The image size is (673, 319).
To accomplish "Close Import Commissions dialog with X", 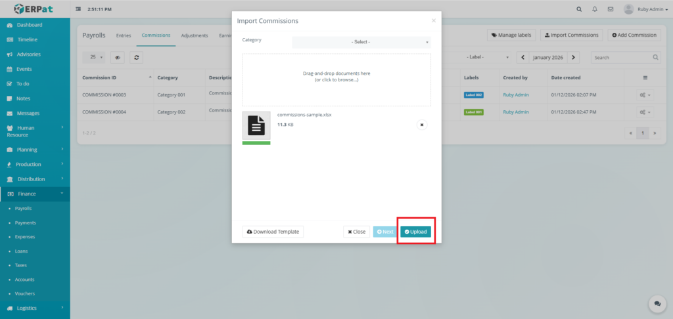I will (434, 20).
